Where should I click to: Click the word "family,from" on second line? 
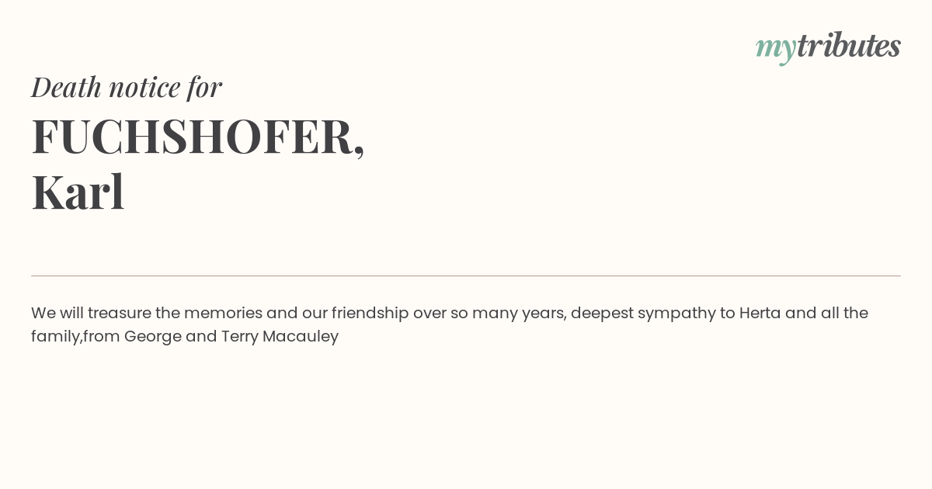click(75, 337)
